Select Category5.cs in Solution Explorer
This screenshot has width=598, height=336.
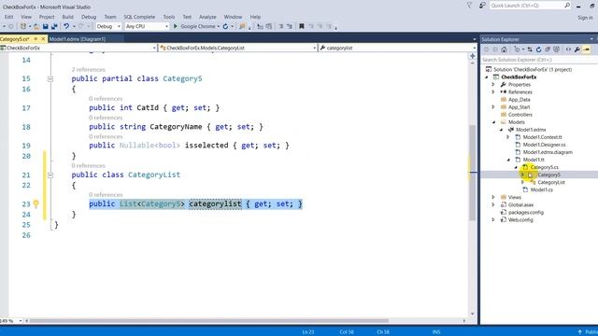point(544,167)
